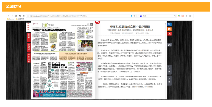
Task: Go to previous article with 上一篇
Action: [169, 70]
